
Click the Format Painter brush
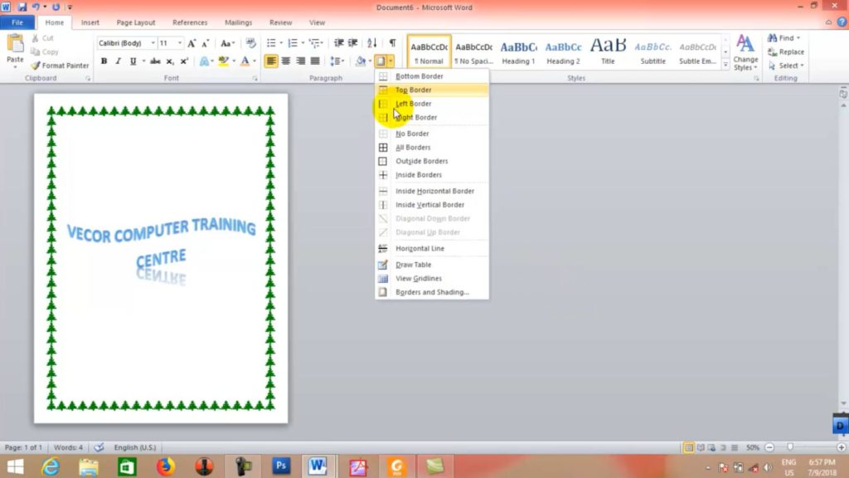click(x=35, y=66)
